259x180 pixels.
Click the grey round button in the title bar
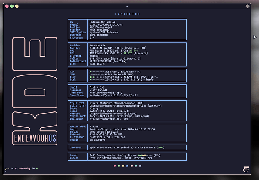tap(247, 6)
